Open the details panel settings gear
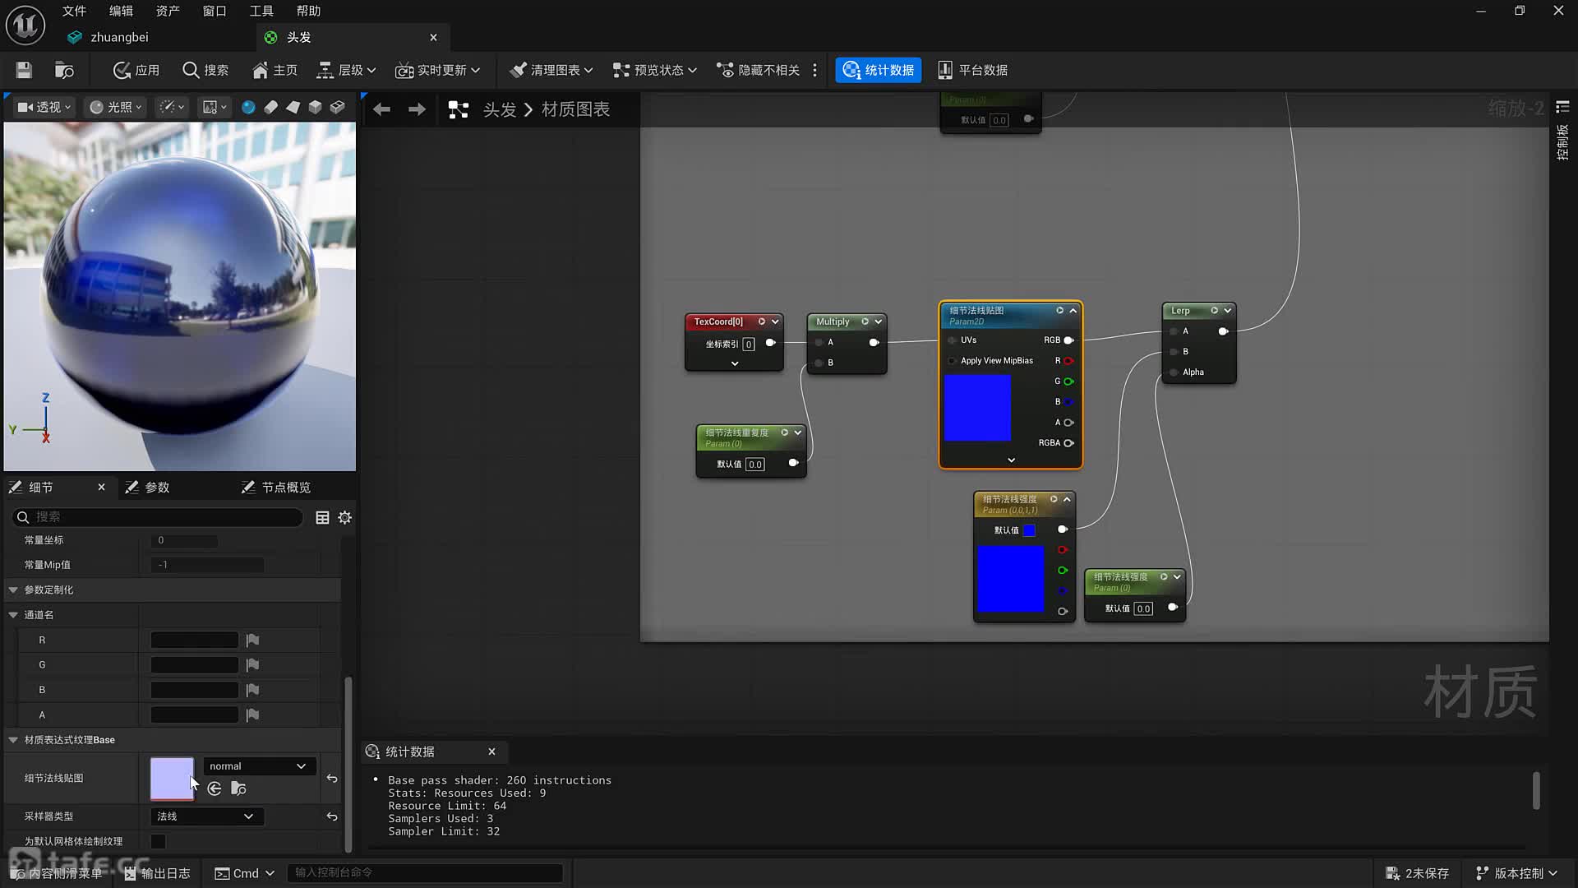1578x888 pixels. pos(345,517)
